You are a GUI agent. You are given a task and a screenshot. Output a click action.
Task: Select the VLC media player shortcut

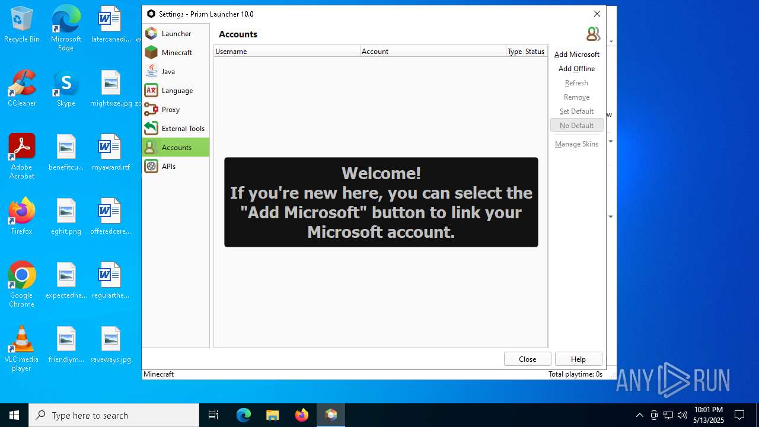click(x=22, y=349)
